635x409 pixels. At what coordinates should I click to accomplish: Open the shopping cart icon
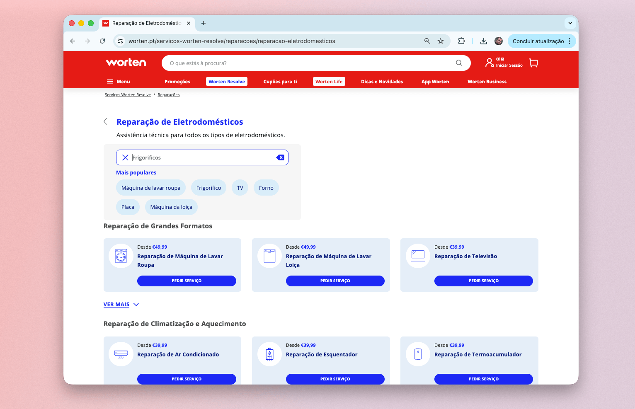pos(533,63)
